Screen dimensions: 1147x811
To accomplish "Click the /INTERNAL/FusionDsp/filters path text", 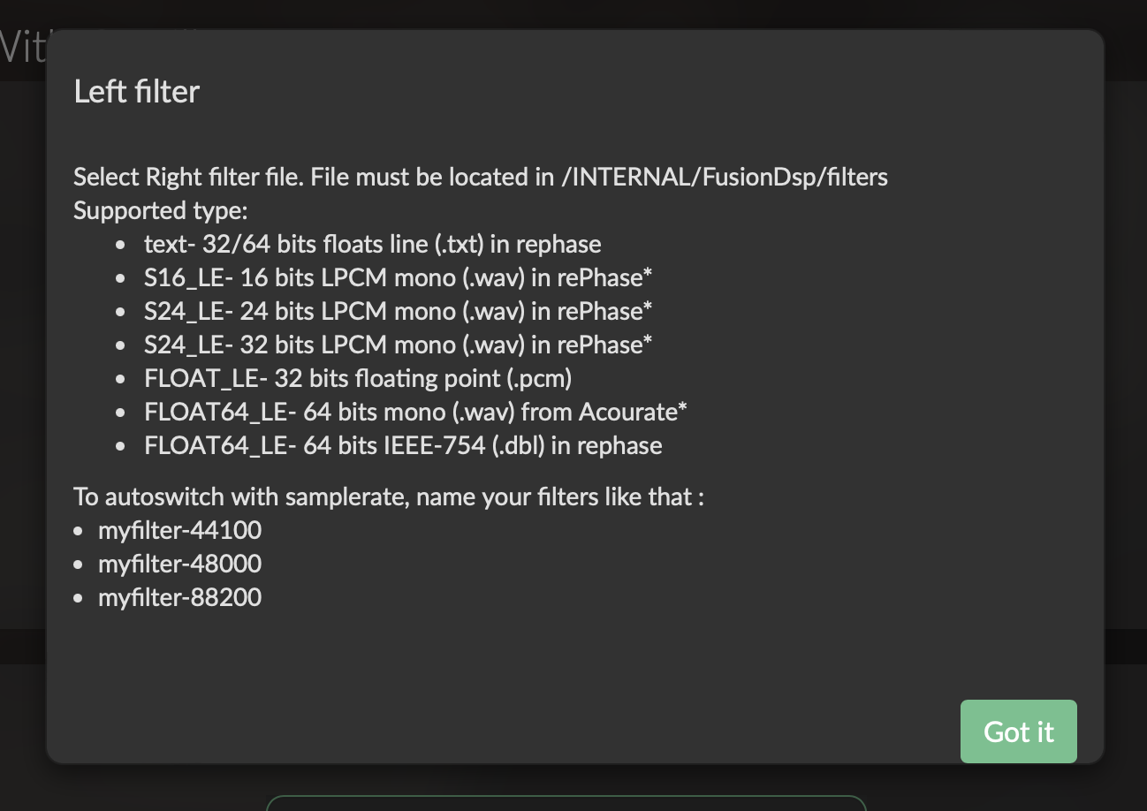I will click(x=724, y=177).
